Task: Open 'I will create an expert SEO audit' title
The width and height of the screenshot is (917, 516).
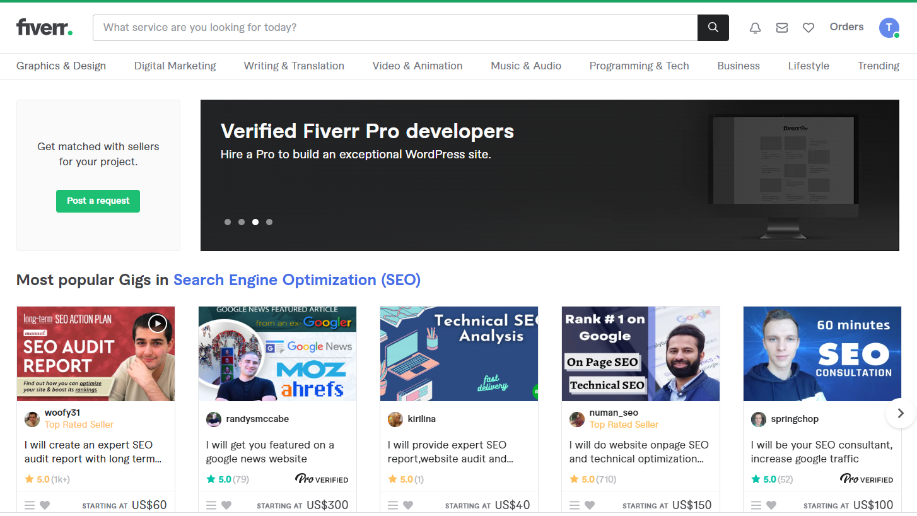Action: click(x=93, y=452)
